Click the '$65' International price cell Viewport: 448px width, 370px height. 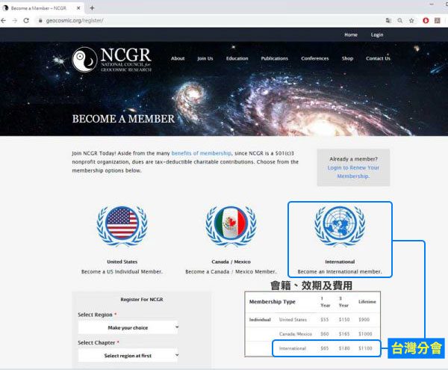pos(325,348)
